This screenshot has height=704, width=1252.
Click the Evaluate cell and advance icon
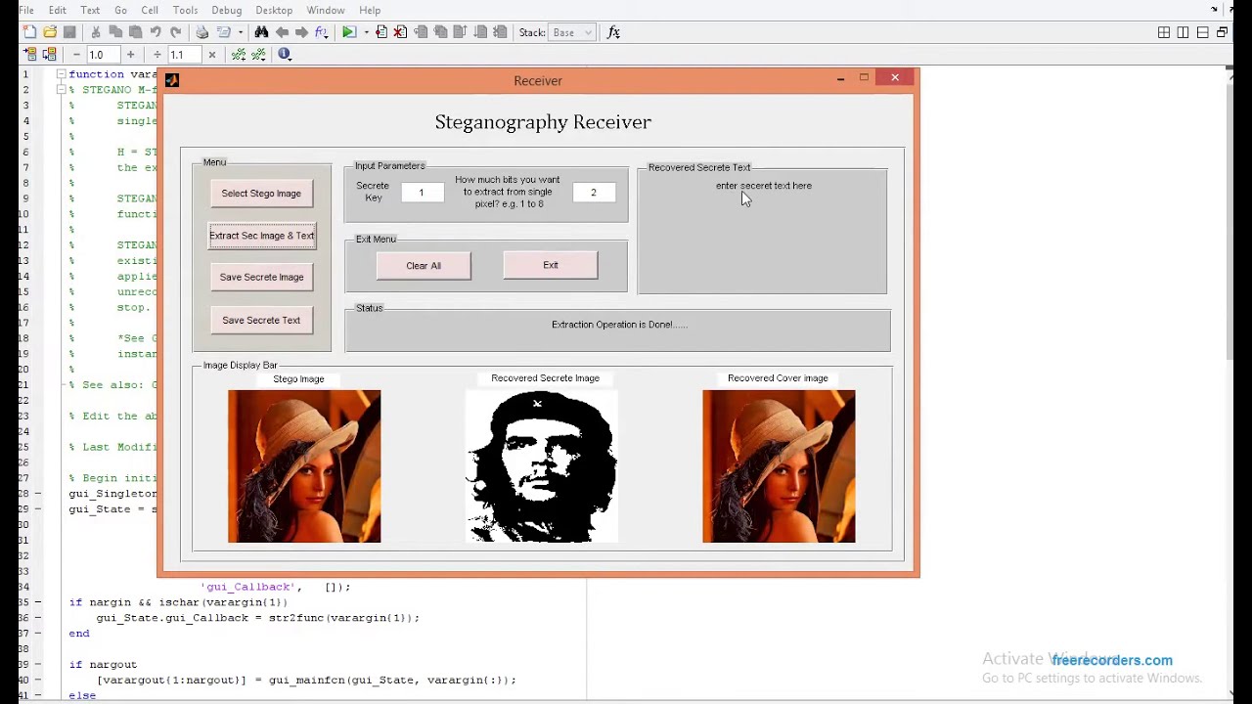point(50,55)
